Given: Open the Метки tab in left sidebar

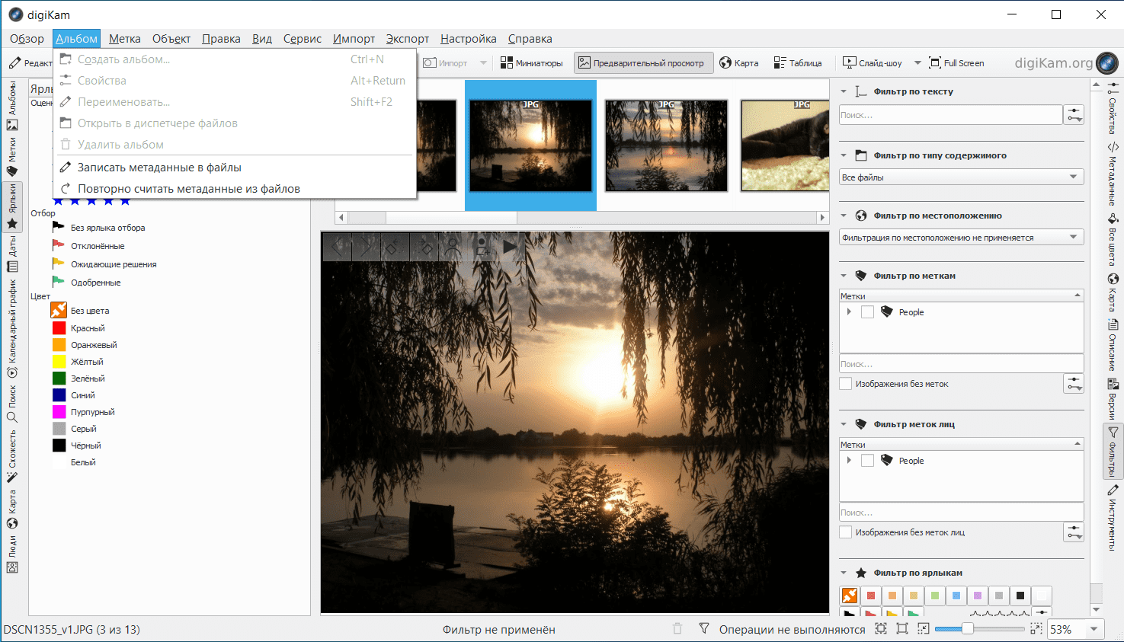Looking at the screenshot, I should pos(12,156).
